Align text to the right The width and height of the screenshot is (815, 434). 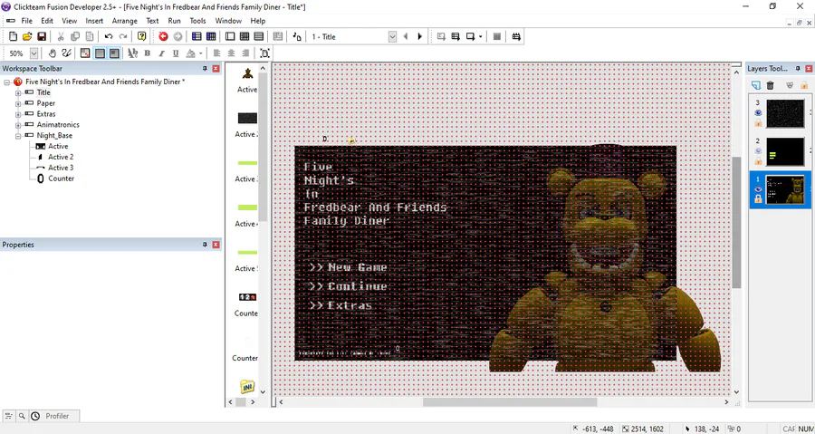pyautogui.click(x=245, y=53)
